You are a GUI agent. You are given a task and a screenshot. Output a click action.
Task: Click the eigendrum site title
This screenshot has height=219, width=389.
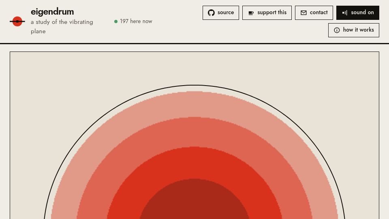[x=52, y=12]
